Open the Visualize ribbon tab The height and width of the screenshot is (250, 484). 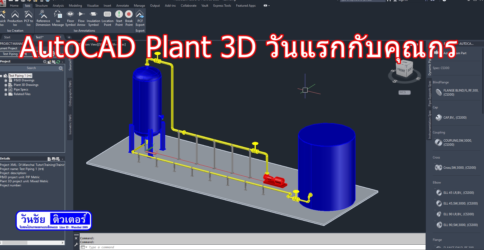93,6
